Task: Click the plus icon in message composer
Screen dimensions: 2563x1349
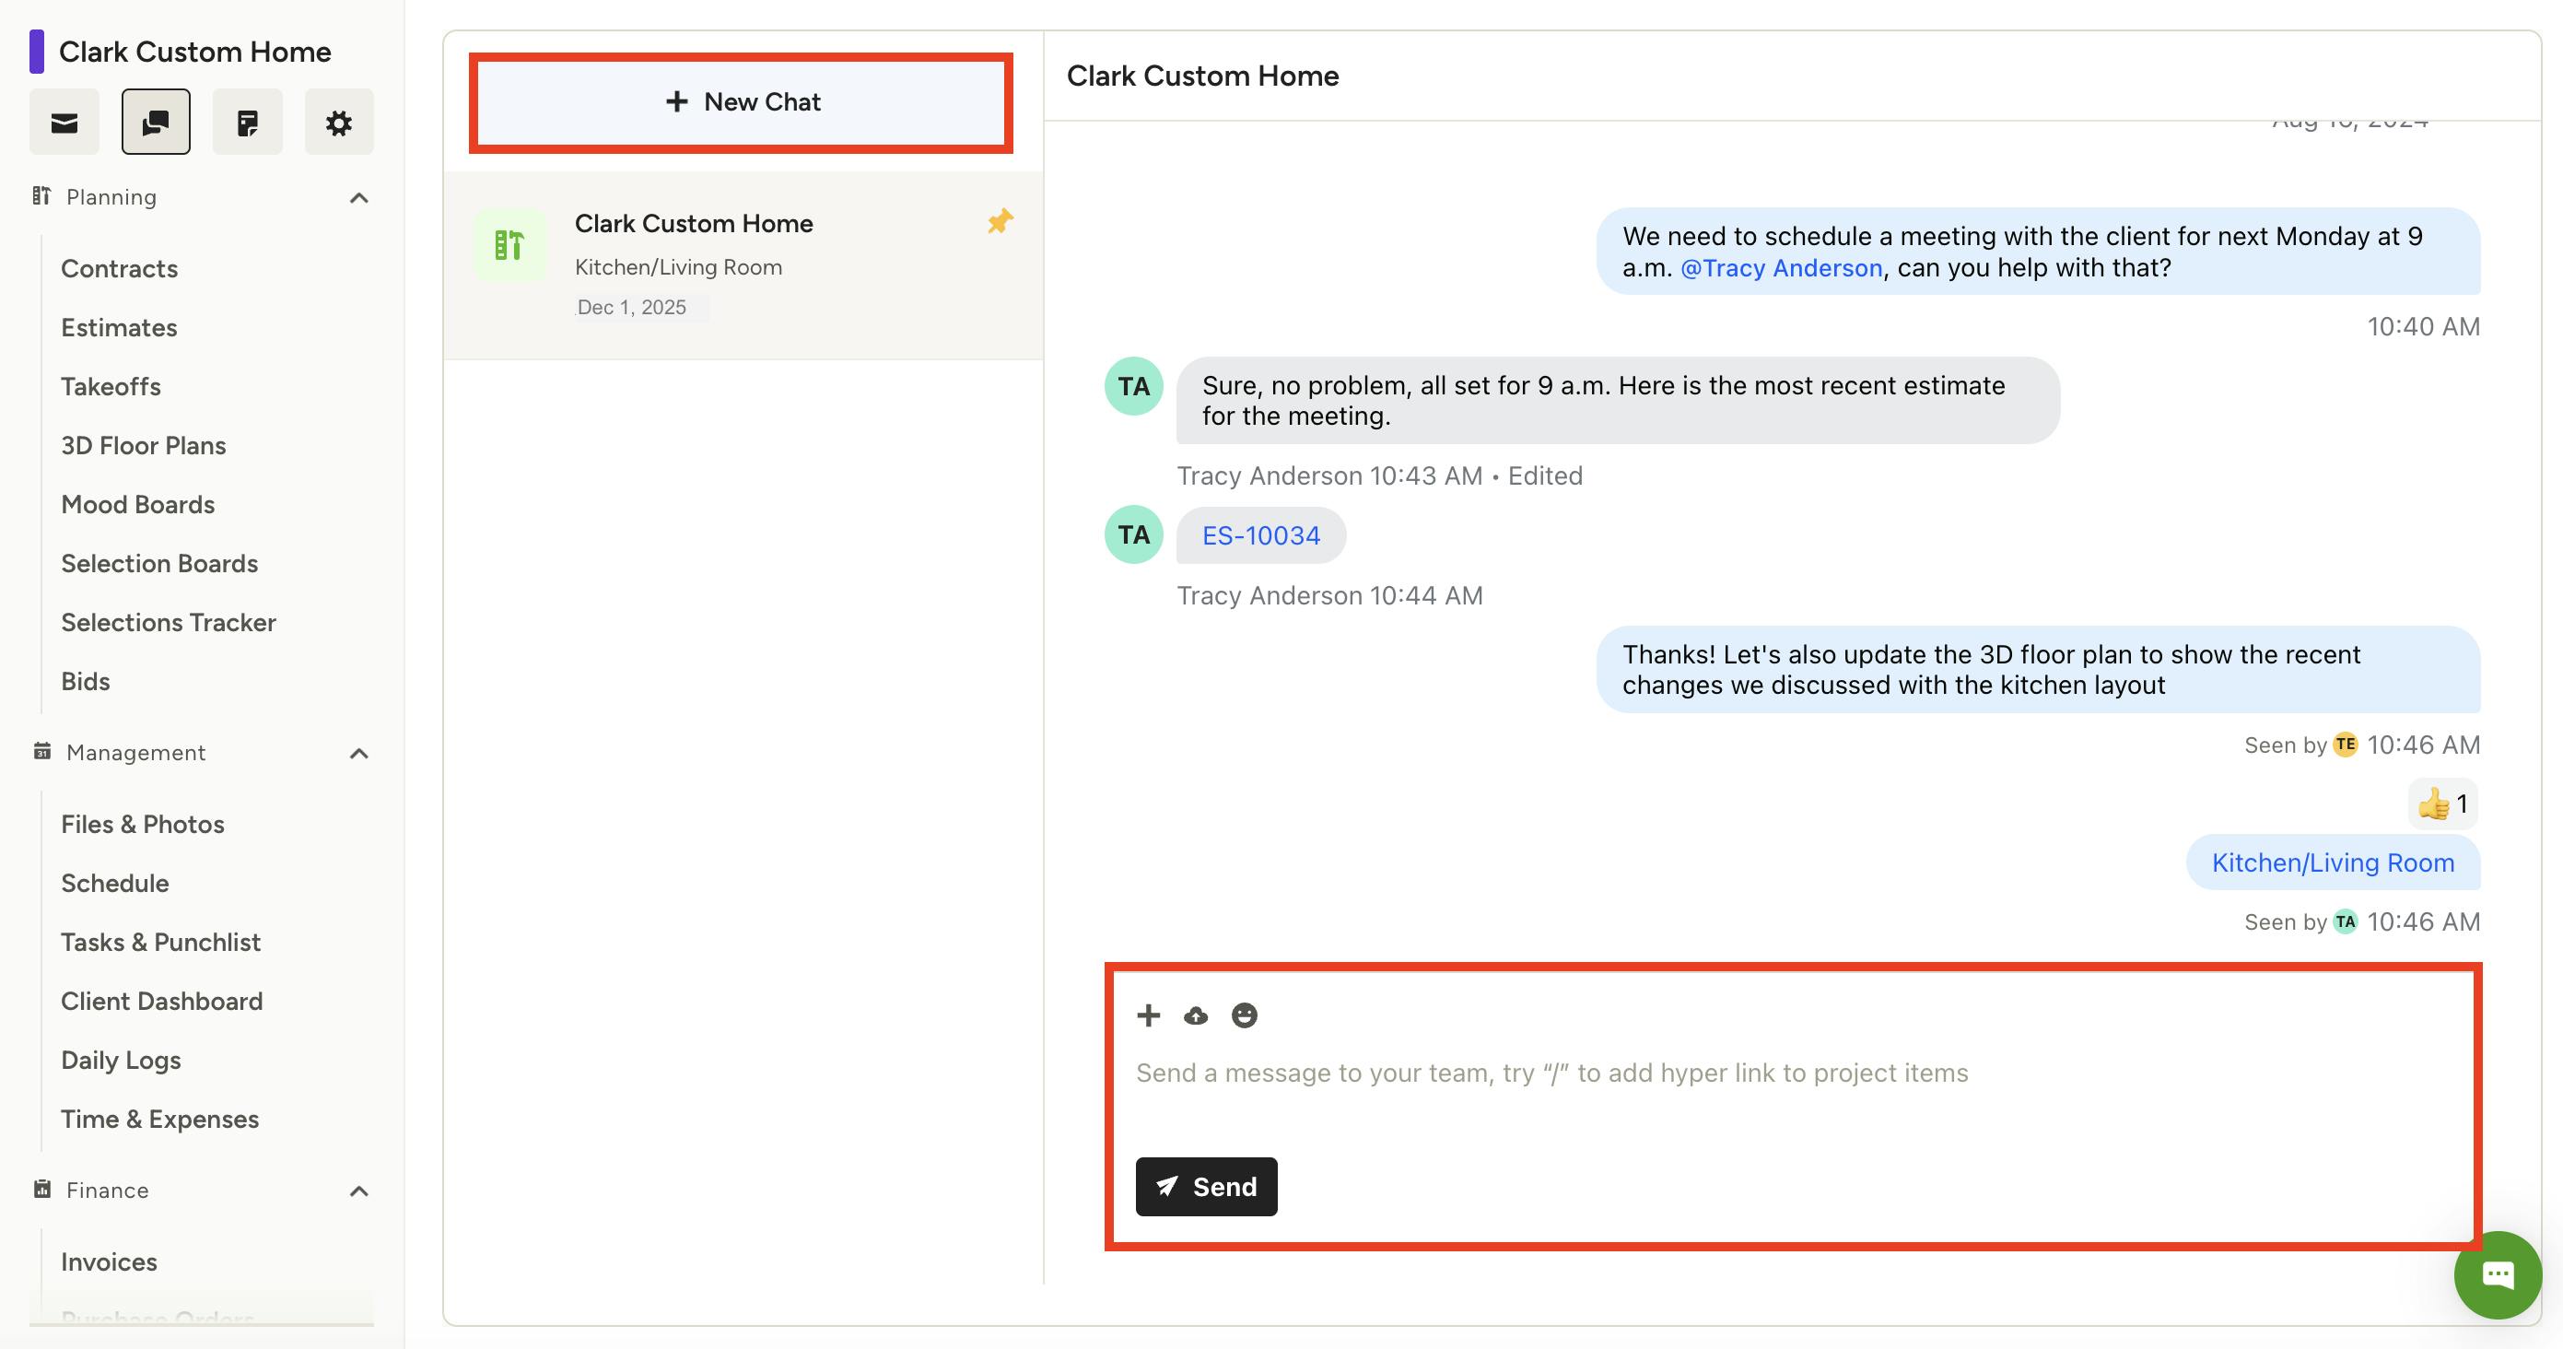Action: [x=1148, y=1015]
